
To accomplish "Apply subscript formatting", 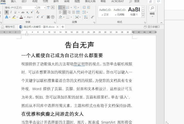I will (28, 12).
